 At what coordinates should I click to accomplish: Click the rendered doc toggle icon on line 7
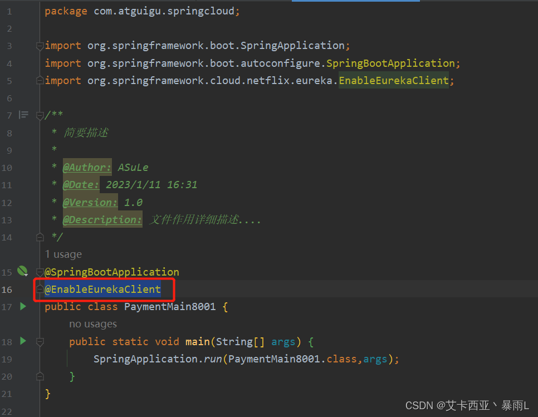[23, 115]
